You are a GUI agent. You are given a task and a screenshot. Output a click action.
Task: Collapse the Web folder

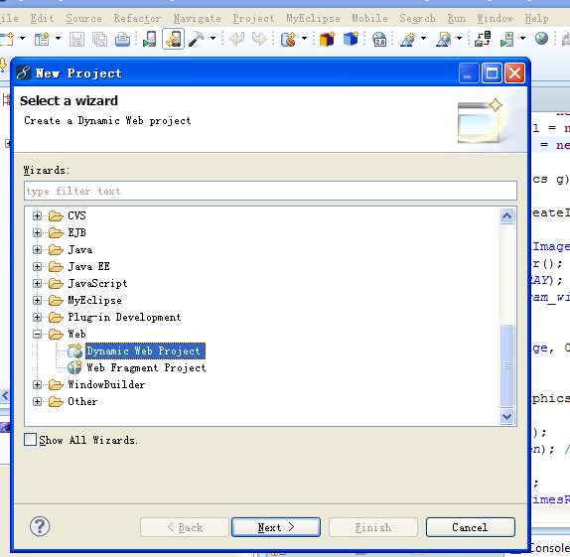[37, 334]
